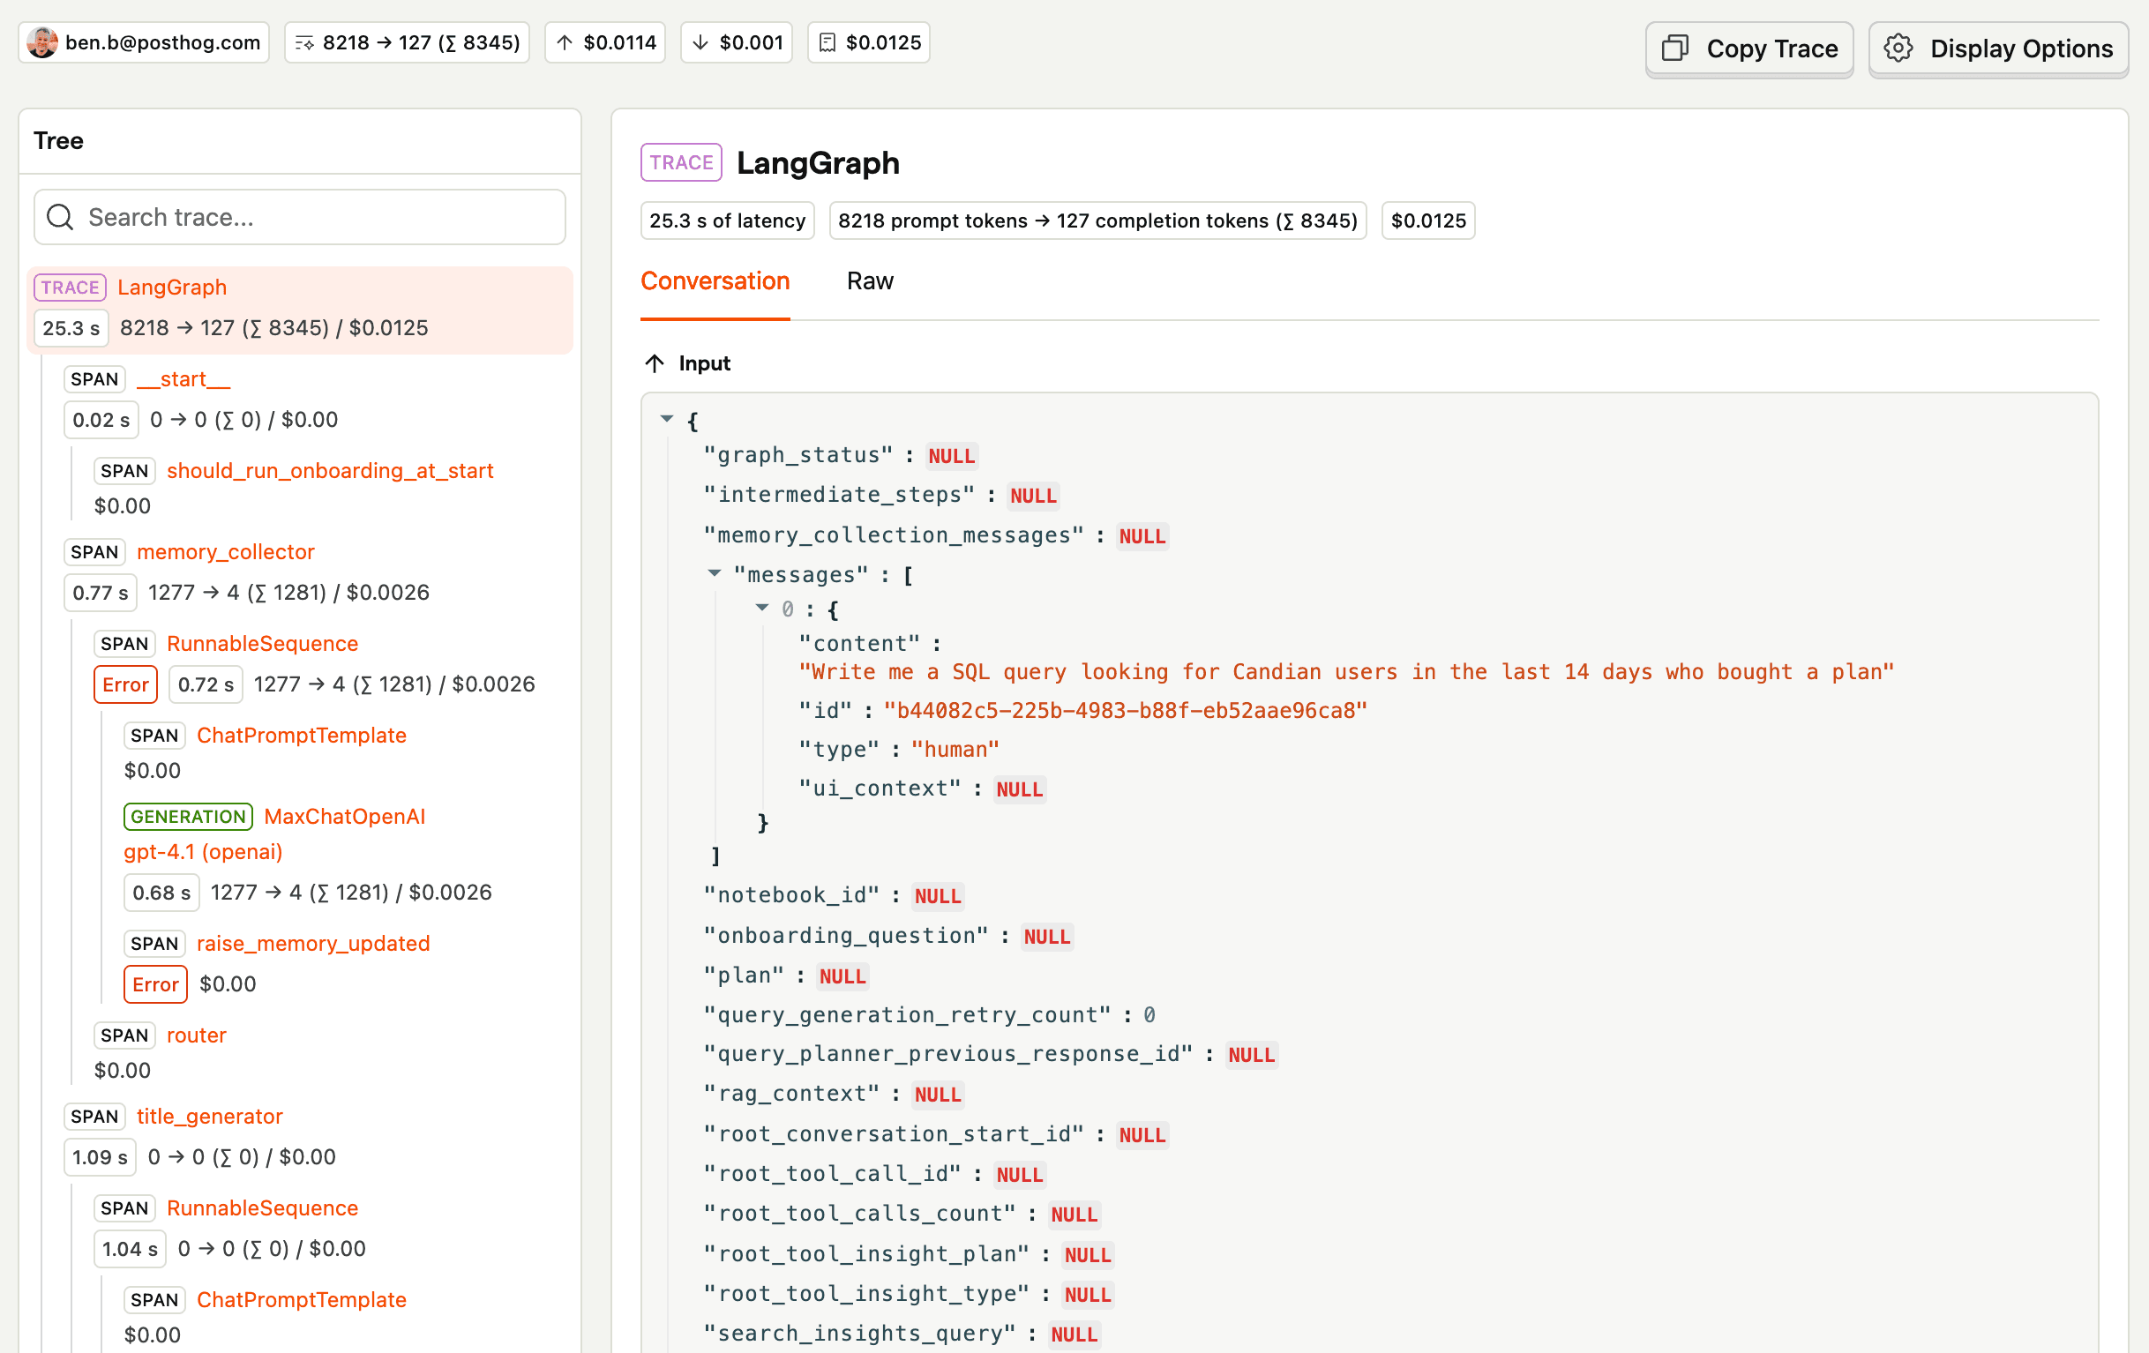Click NULL value of "onboarding_question"

pyautogui.click(x=1047, y=936)
